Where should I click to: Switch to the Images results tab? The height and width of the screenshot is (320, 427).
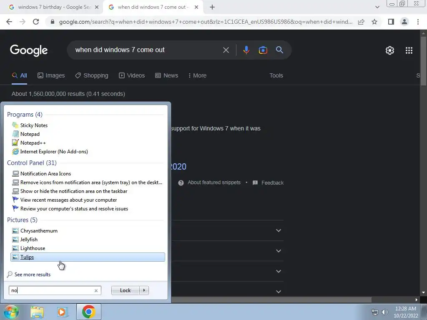(x=51, y=75)
